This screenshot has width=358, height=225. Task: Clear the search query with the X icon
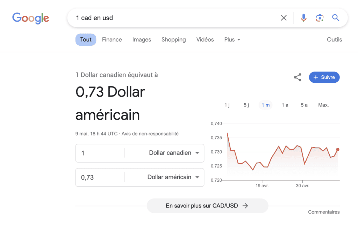click(x=284, y=17)
